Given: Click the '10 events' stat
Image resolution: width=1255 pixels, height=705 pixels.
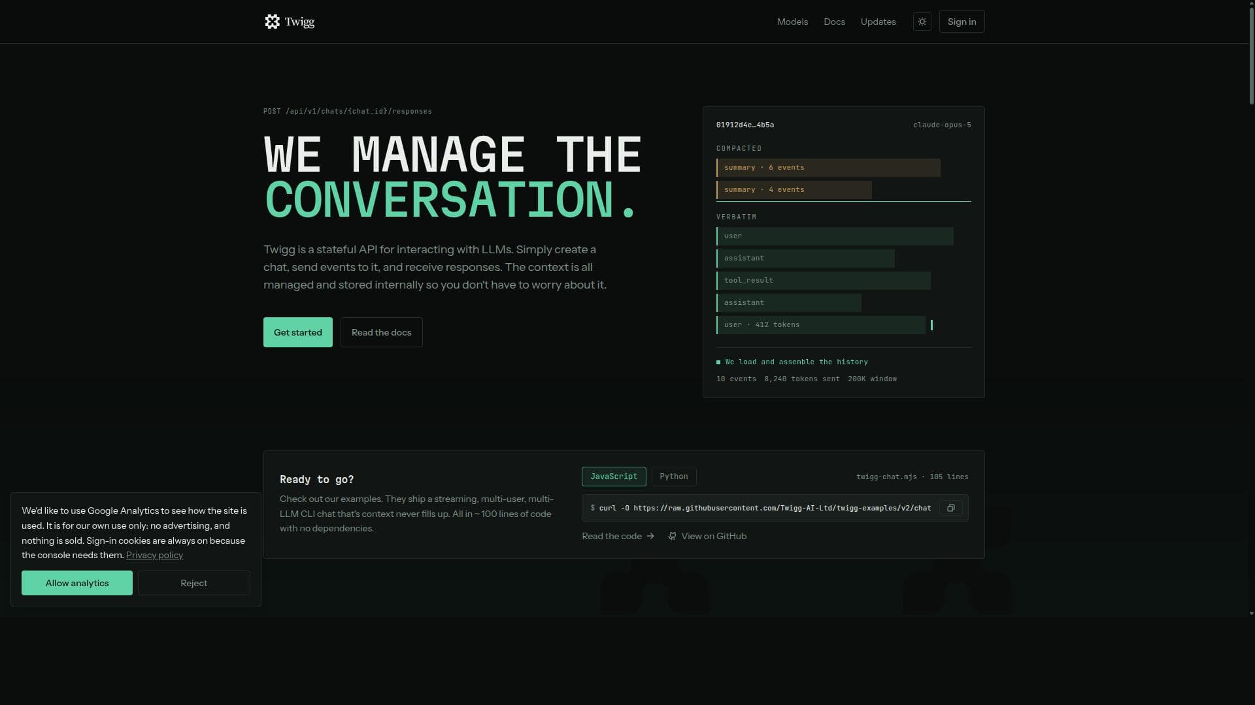Looking at the screenshot, I should tap(736, 379).
